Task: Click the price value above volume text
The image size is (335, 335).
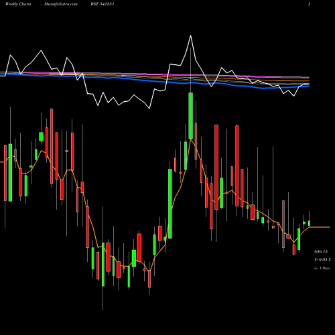Action: (x=321, y=252)
